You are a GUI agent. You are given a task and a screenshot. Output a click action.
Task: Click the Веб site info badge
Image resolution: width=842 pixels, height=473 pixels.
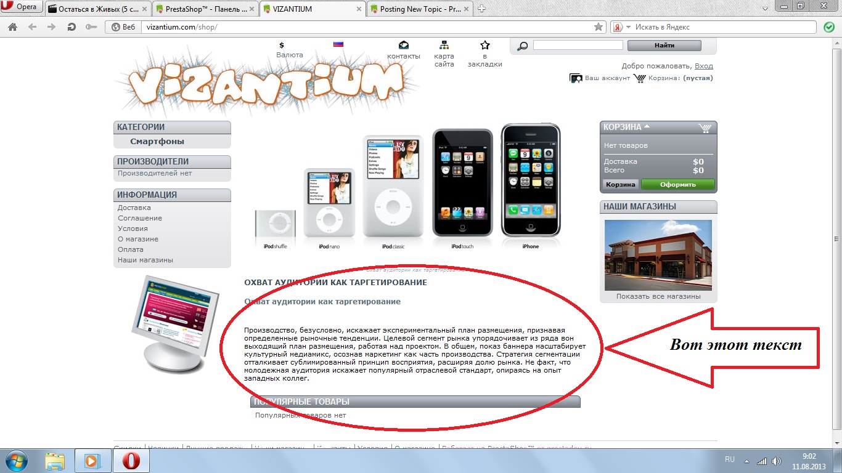click(123, 27)
